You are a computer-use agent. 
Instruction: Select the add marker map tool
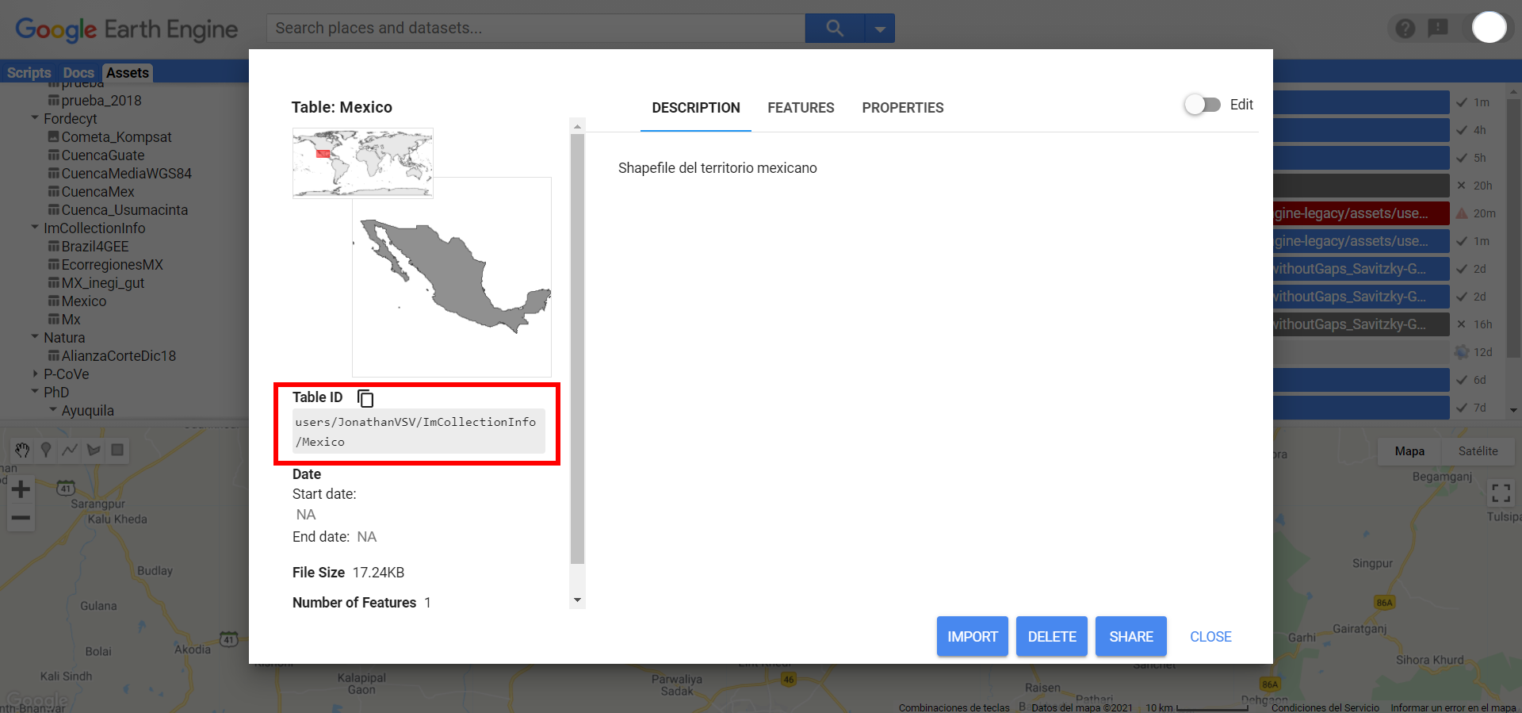[x=46, y=450]
